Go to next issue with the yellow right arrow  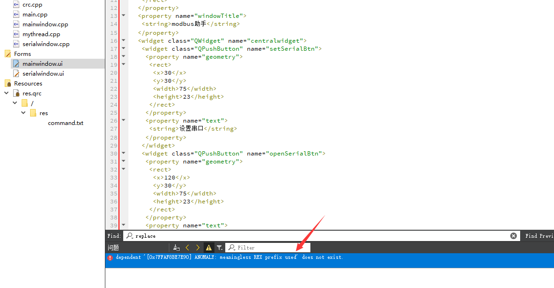coord(198,247)
